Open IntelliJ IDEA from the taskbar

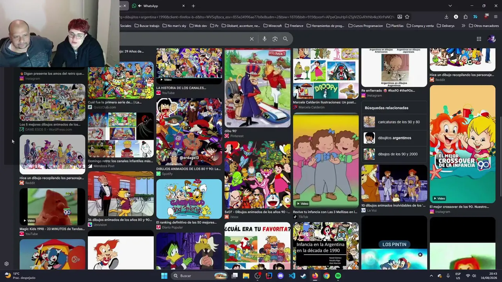269,276
